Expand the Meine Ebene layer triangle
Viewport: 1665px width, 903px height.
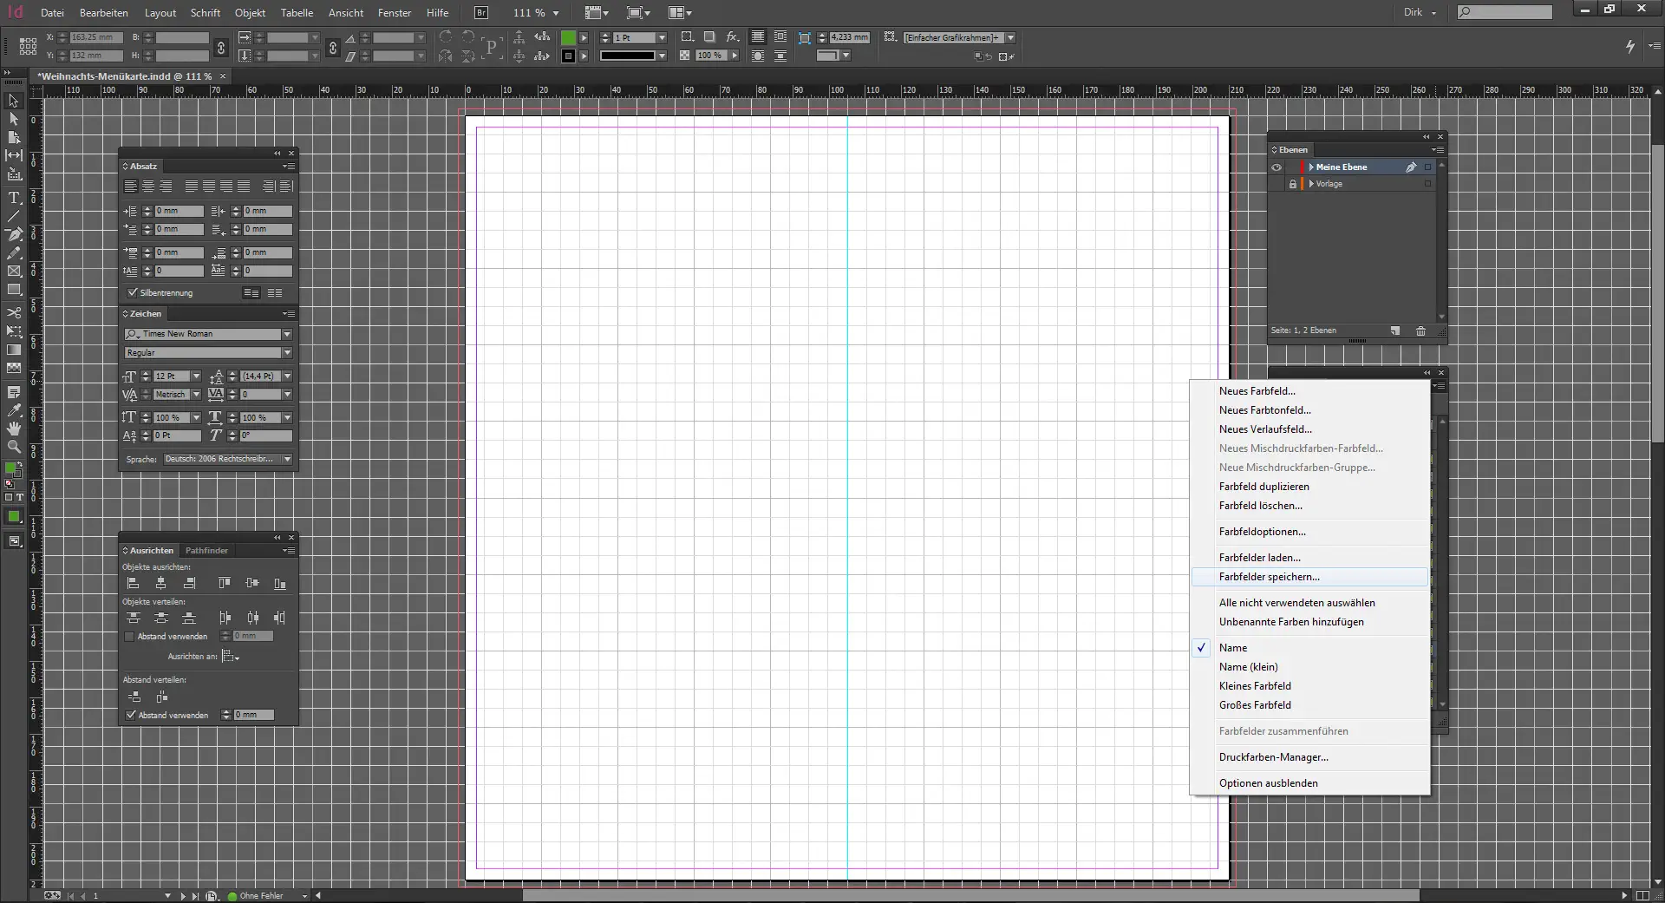(1311, 167)
